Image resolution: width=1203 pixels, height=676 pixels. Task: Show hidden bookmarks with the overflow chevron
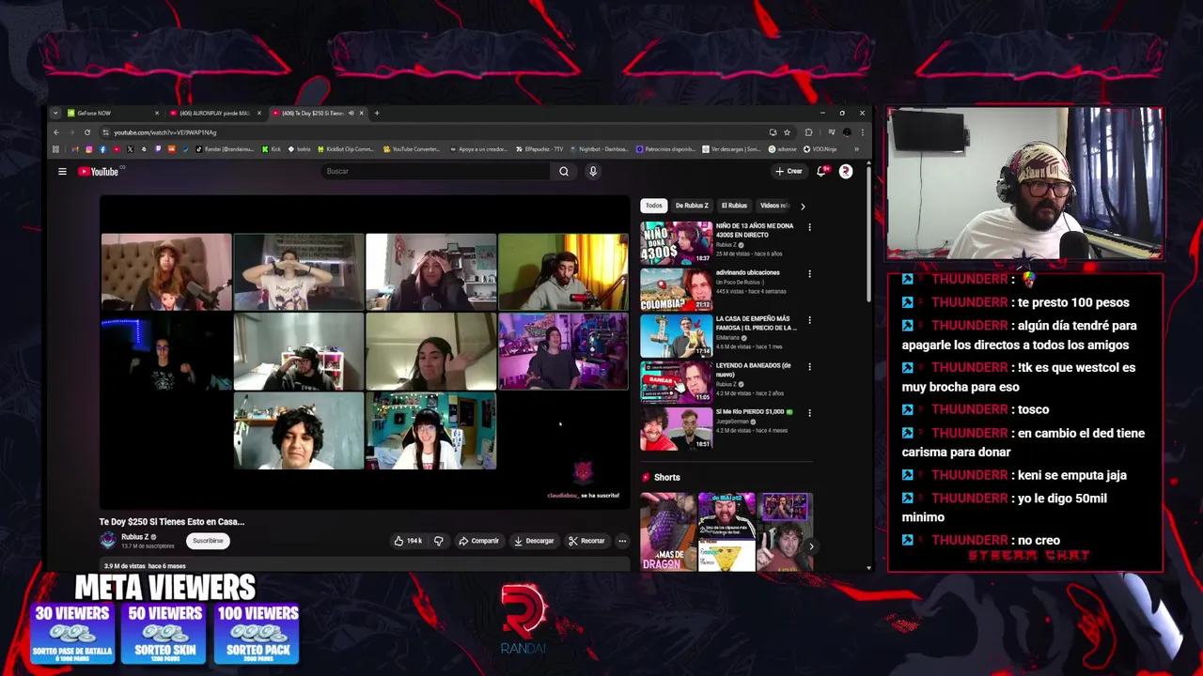coord(856,149)
